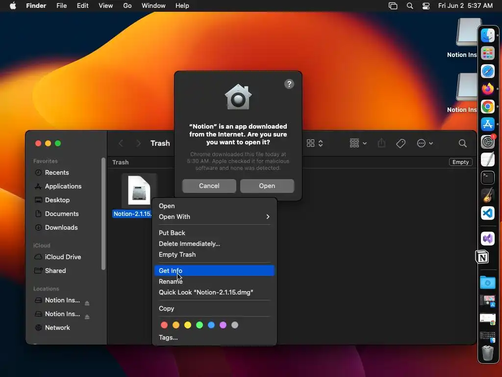Open the Go menu in menu bar

127,6
